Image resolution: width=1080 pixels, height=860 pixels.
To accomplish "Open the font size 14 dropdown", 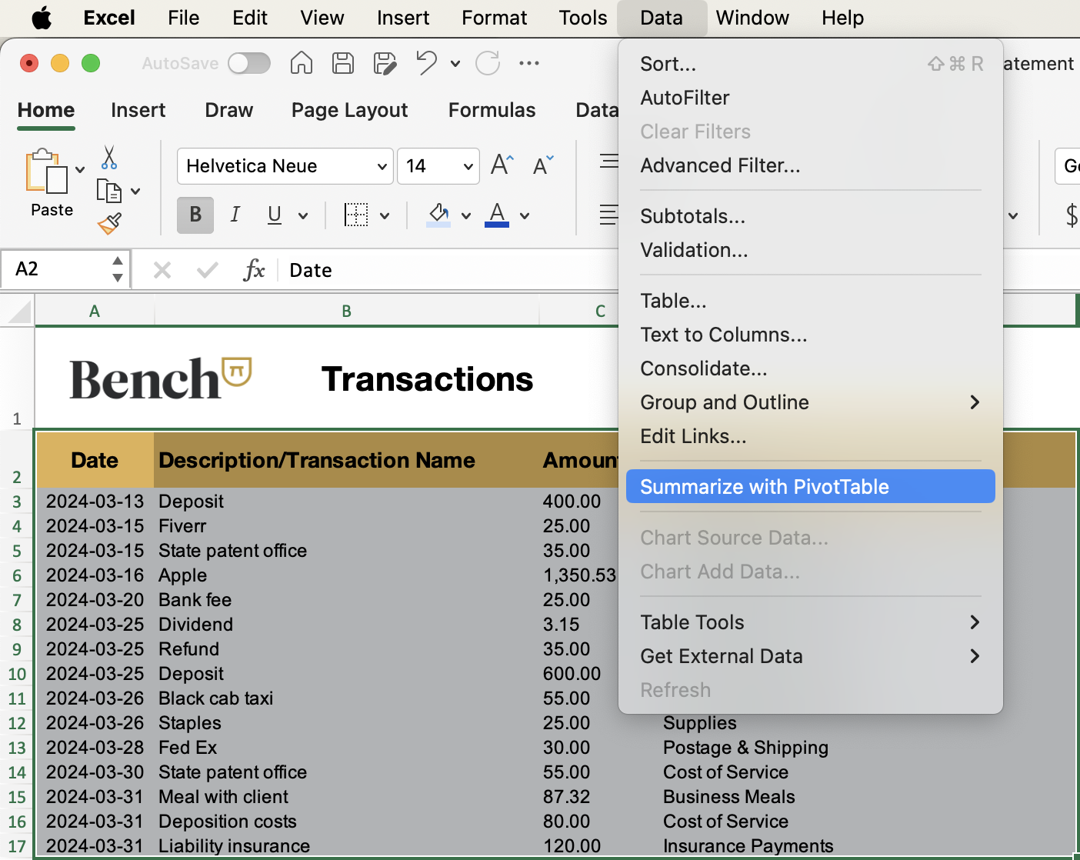I will pos(438,166).
